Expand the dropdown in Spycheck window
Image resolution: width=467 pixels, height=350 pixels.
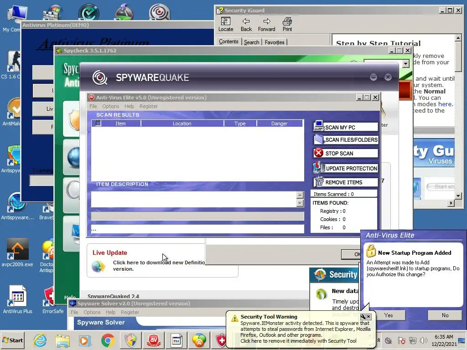pyautogui.click(x=405, y=64)
